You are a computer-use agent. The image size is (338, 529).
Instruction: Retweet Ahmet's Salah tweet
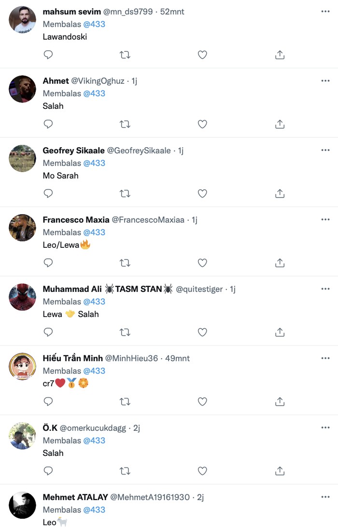125,124
